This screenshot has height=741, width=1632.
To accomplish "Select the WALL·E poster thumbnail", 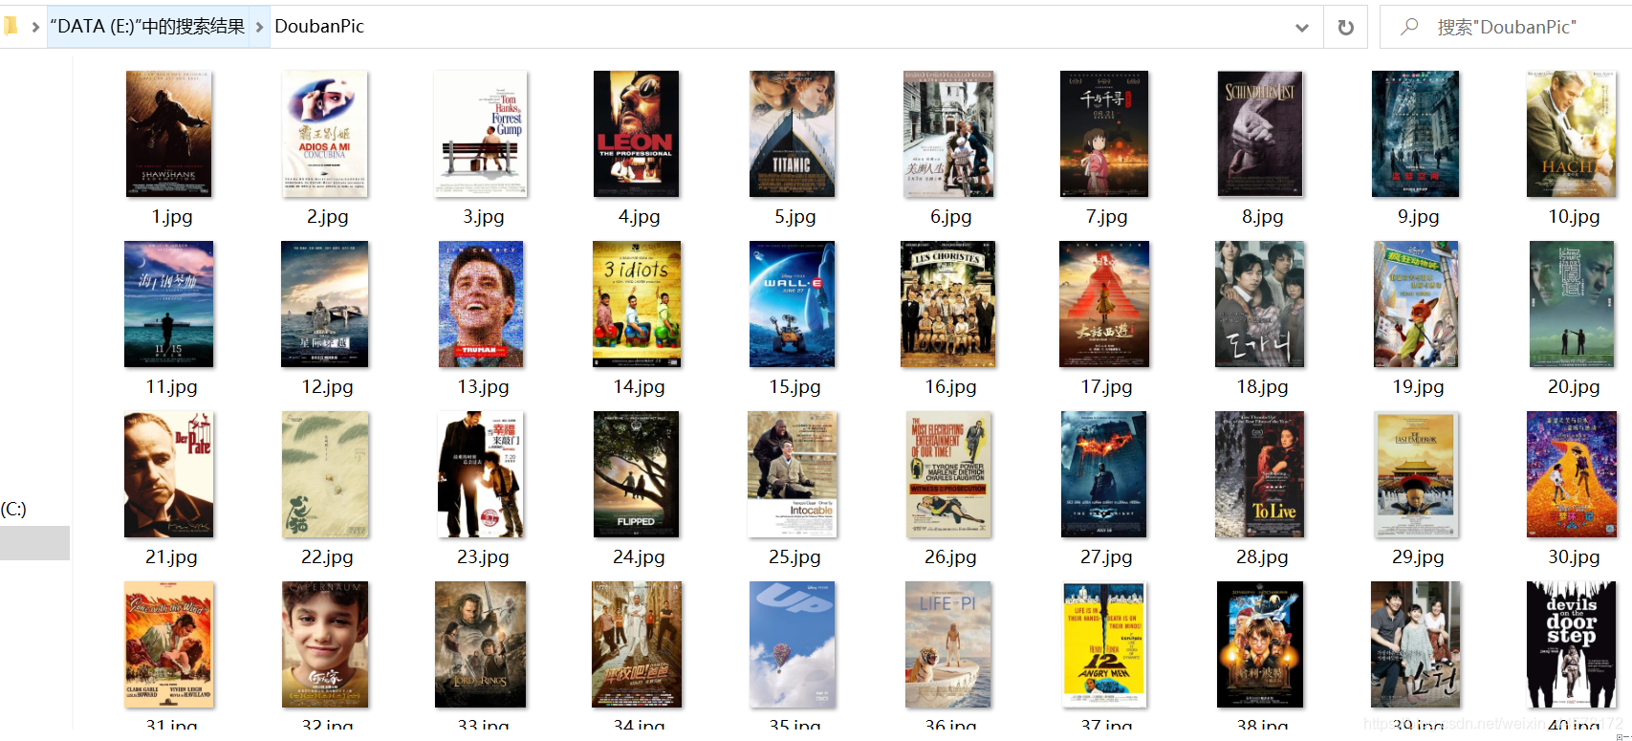I will point(792,304).
